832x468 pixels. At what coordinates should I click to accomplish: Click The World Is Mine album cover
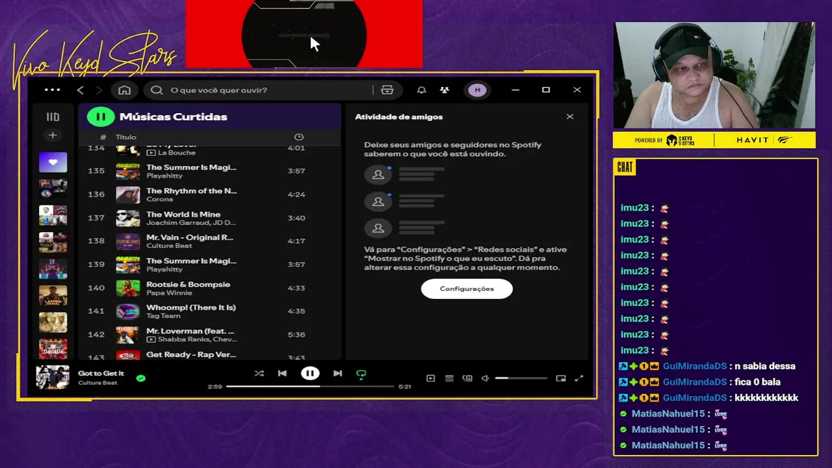[x=128, y=218]
